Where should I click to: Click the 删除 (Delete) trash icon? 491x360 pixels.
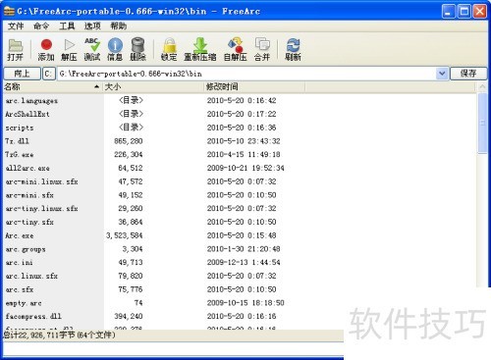click(137, 49)
